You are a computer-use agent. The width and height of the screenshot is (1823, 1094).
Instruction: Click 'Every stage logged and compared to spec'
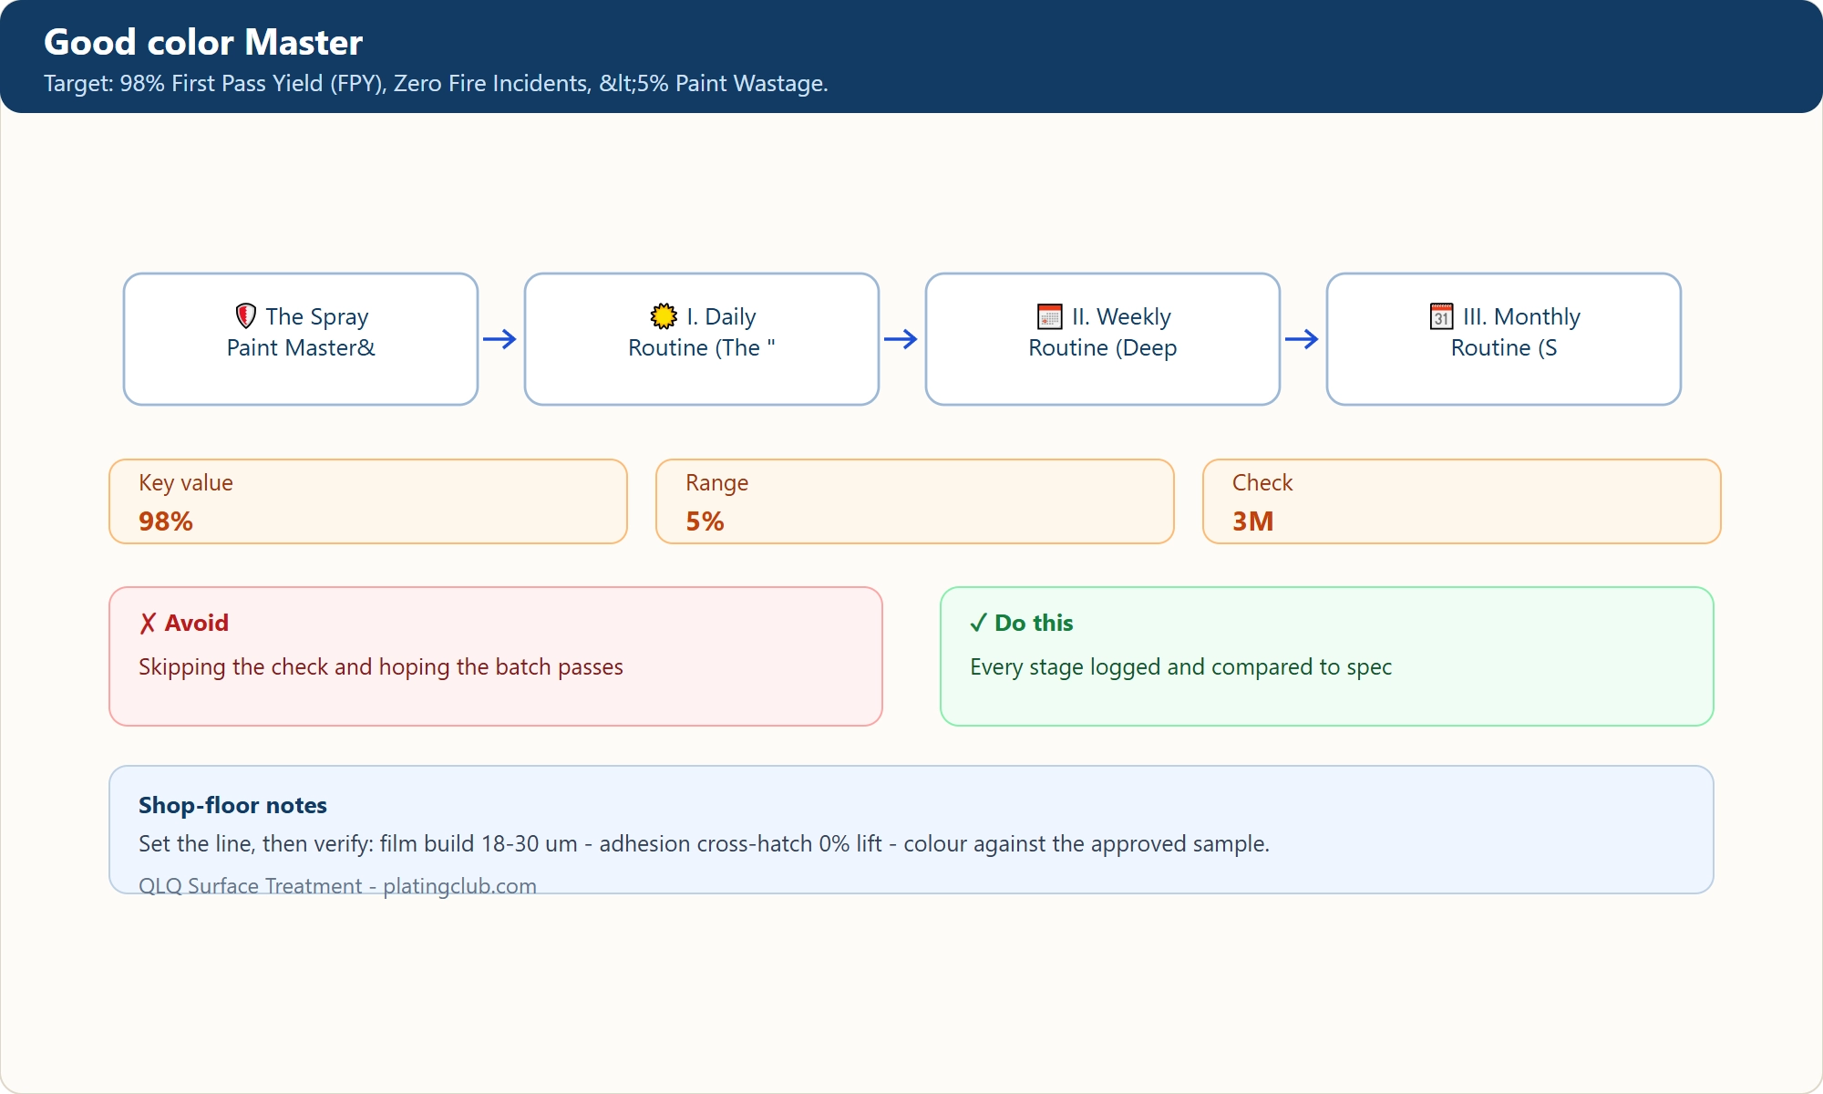(1180, 666)
